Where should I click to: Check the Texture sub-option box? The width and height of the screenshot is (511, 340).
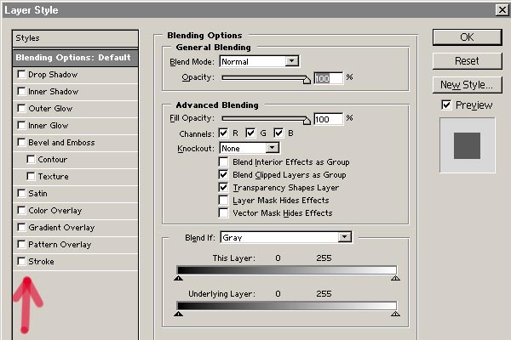click(31, 176)
